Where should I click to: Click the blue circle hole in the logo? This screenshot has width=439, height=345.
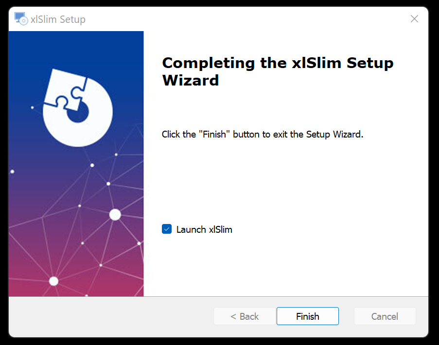tap(78, 113)
